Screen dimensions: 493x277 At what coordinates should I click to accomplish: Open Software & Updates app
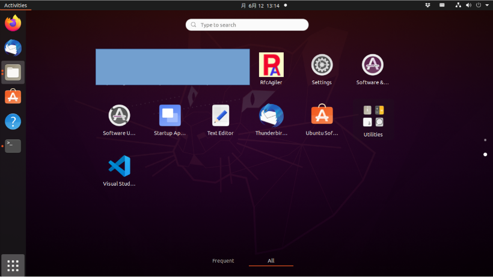click(x=372, y=68)
